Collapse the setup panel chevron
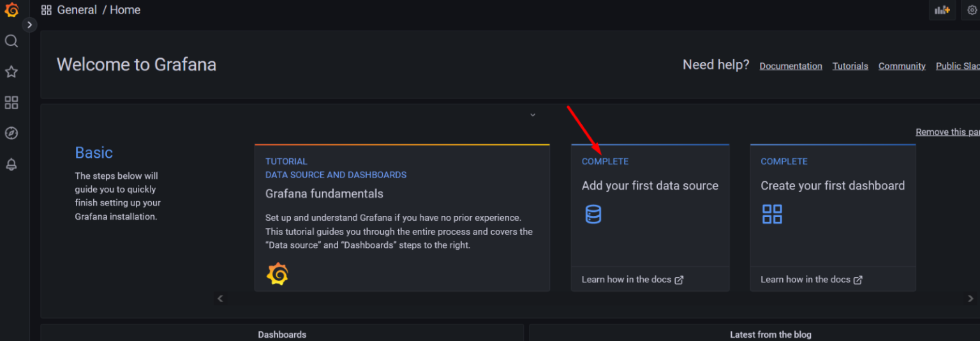The height and width of the screenshot is (341, 980). coord(533,115)
